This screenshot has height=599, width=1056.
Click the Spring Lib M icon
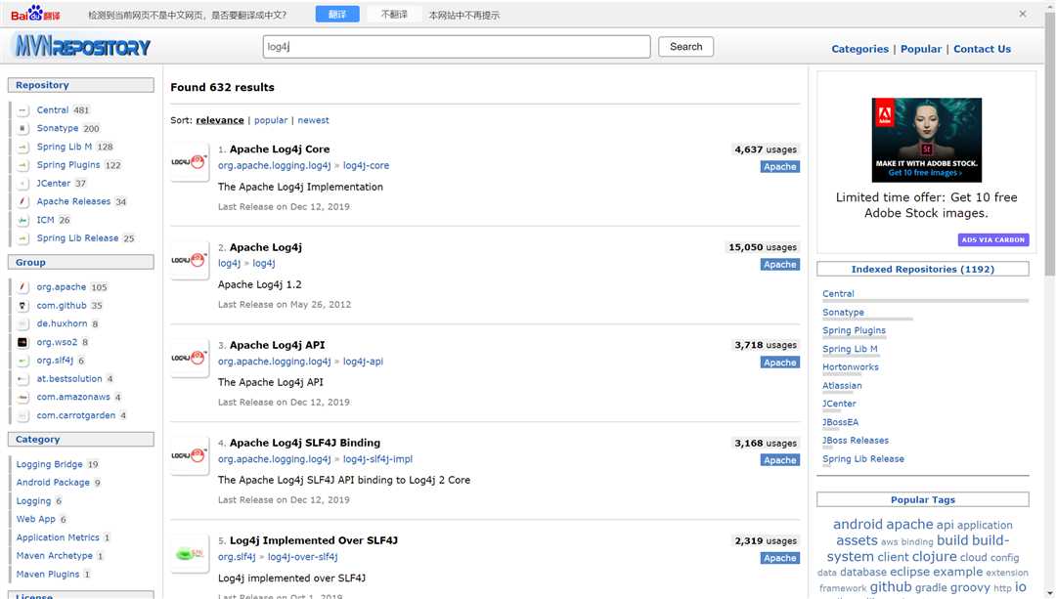click(22, 147)
